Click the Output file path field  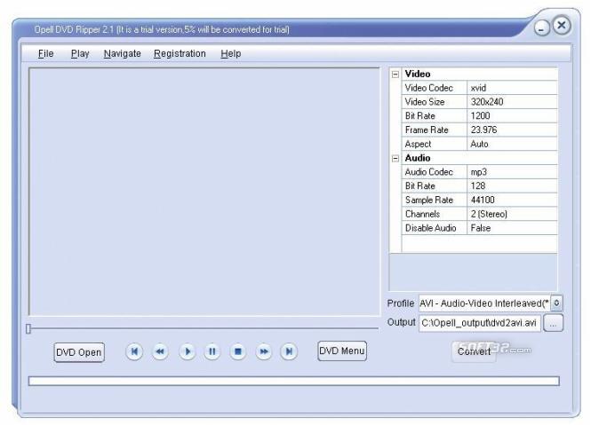[480, 323]
